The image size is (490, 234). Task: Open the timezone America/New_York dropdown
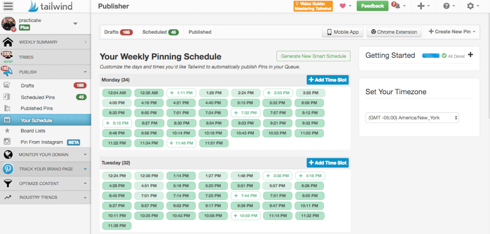tap(412, 118)
